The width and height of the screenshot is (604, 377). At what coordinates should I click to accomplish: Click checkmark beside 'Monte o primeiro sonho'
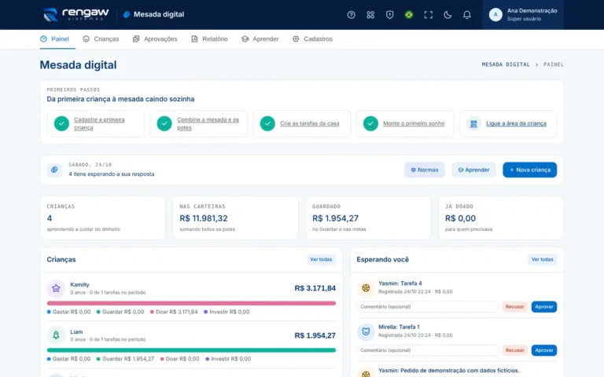(x=370, y=123)
